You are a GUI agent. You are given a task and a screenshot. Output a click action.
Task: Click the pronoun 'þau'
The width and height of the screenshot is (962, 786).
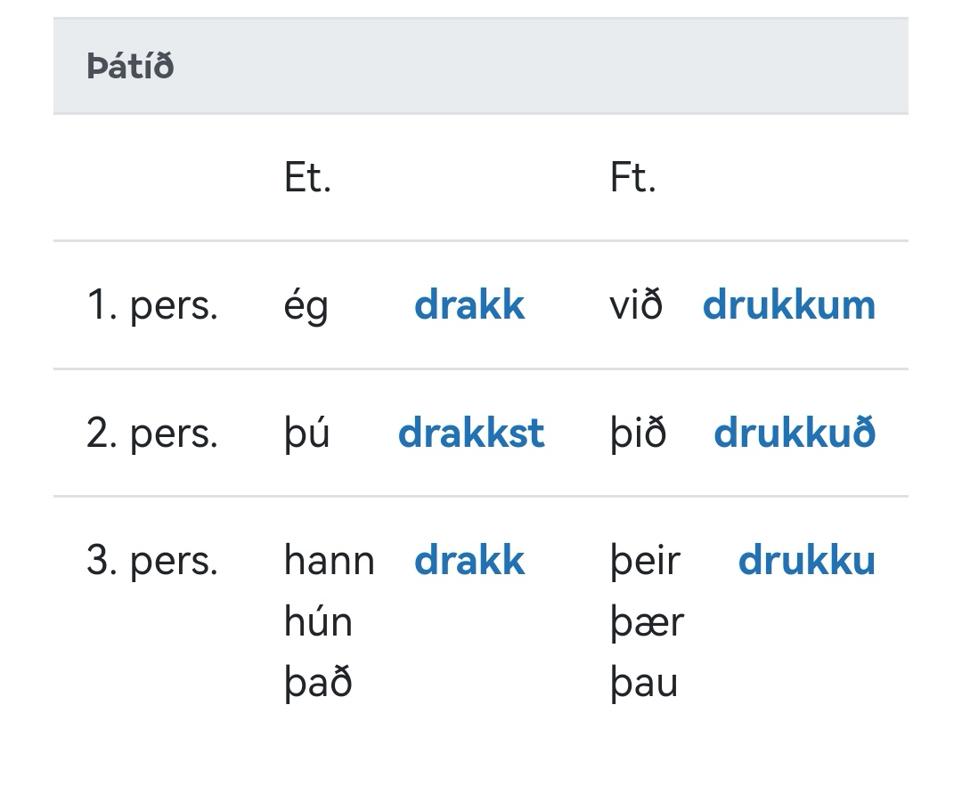(x=644, y=684)
